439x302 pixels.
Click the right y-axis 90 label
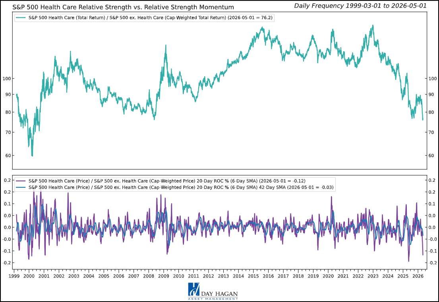point(431,94)
